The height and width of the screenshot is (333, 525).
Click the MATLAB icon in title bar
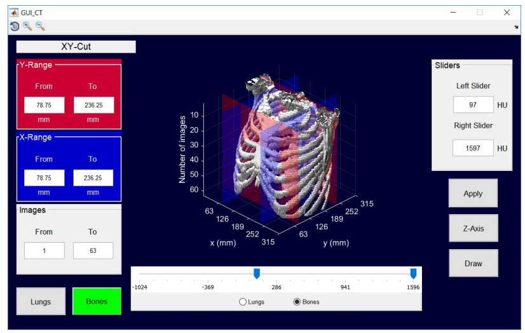(x=14, y=12)
